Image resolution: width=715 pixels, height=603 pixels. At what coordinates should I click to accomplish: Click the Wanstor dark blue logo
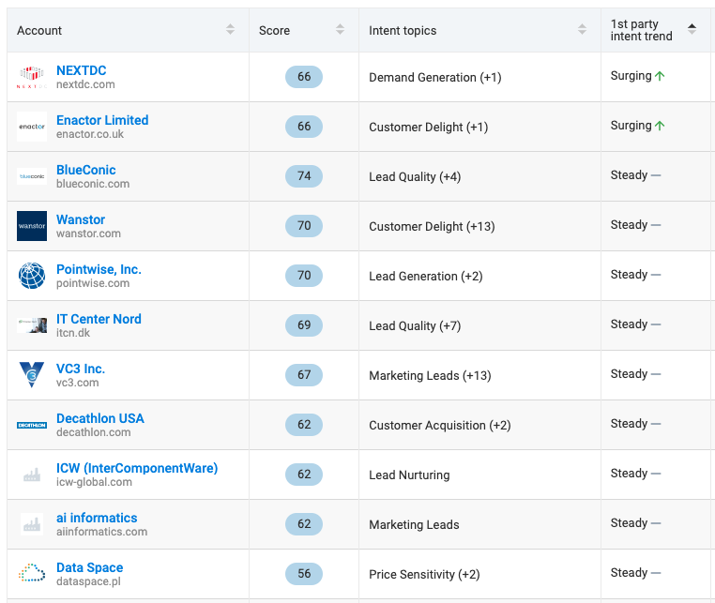click(x=31, y=226)
